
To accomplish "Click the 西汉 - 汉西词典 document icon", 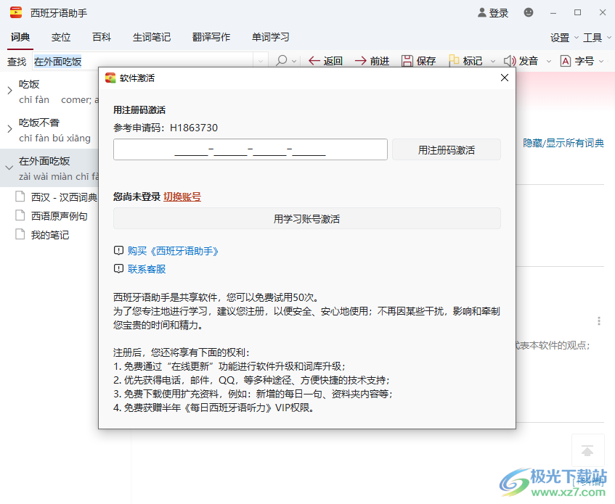I will pyautogui.click(x=20, y=197).
